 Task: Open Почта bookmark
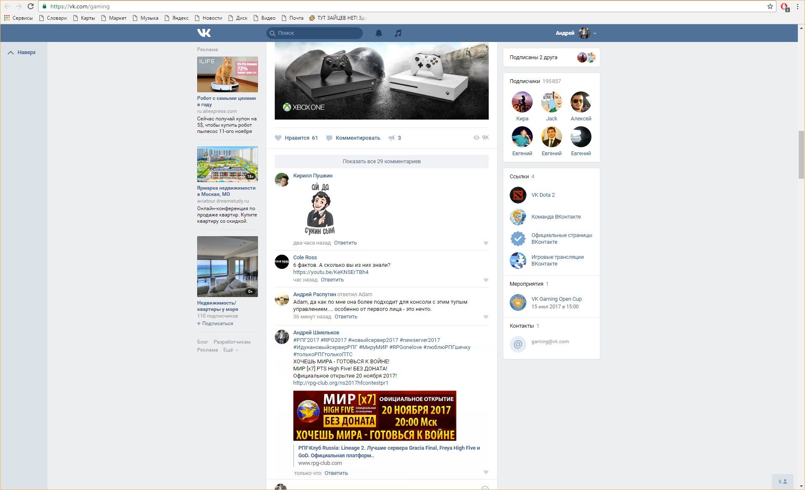(292, 18)
